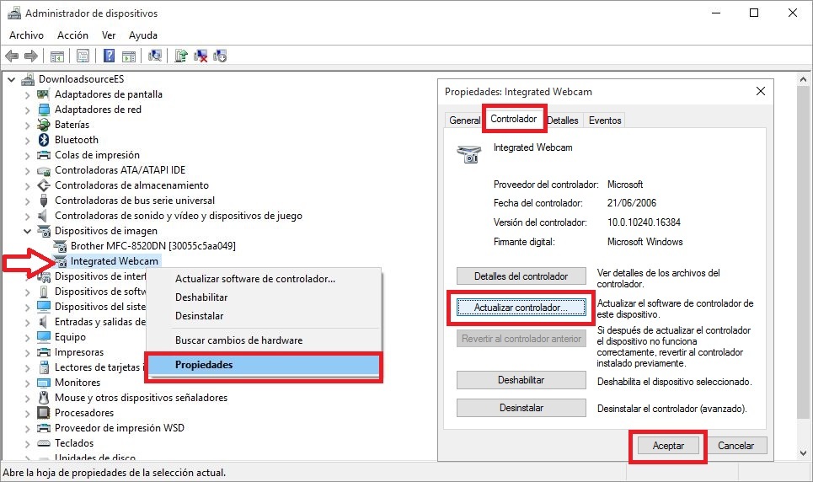
Task: Close the Integrated Webcam properties dialog
Action: point(761,91)
